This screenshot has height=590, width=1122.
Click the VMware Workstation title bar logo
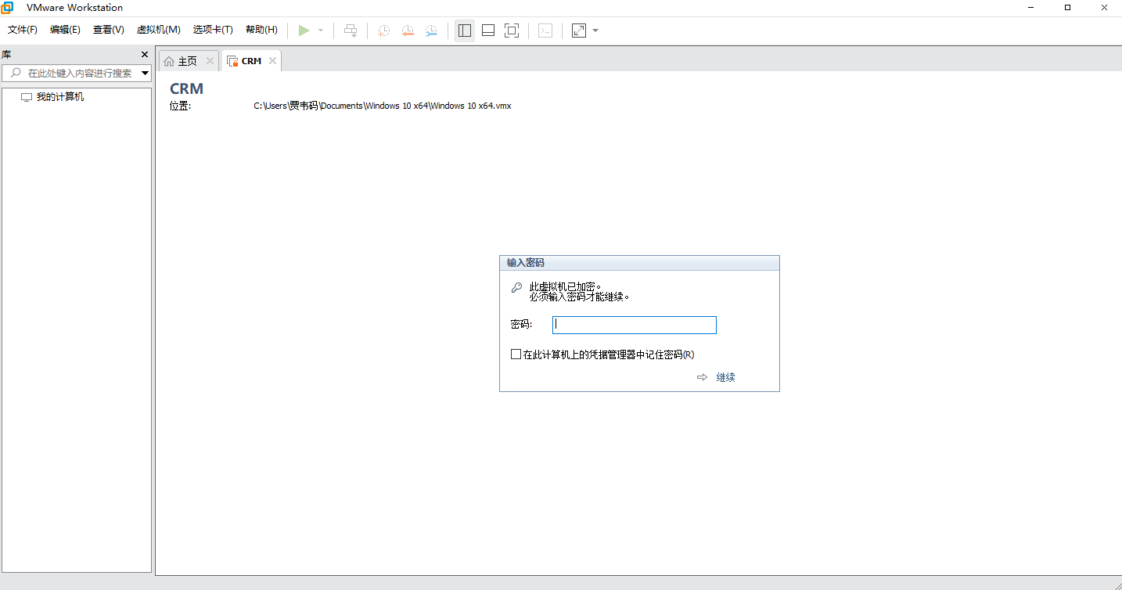point(7,7)
